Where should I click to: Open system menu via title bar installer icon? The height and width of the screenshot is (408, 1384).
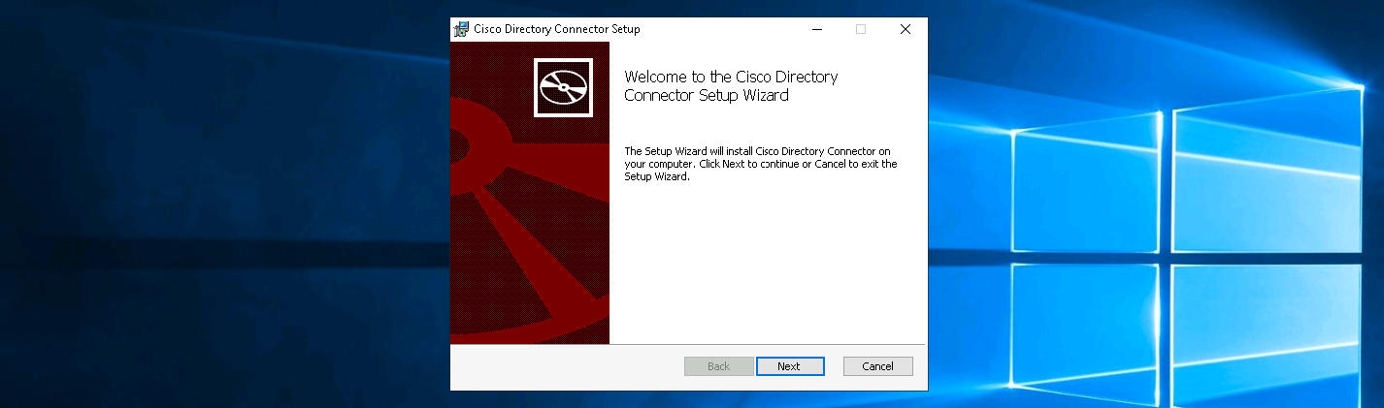pos(461,29)
